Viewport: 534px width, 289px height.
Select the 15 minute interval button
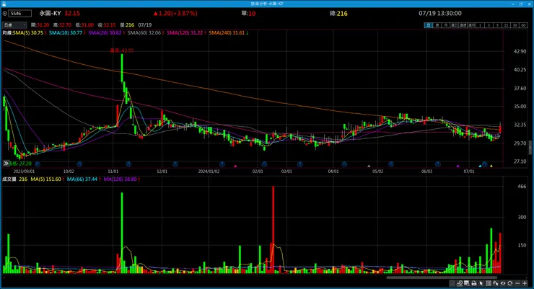[x=506, y=25]
